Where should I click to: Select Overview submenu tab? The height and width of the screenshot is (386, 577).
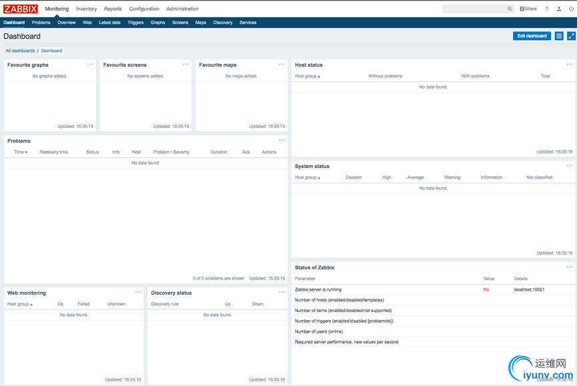(x=66, y=23)
